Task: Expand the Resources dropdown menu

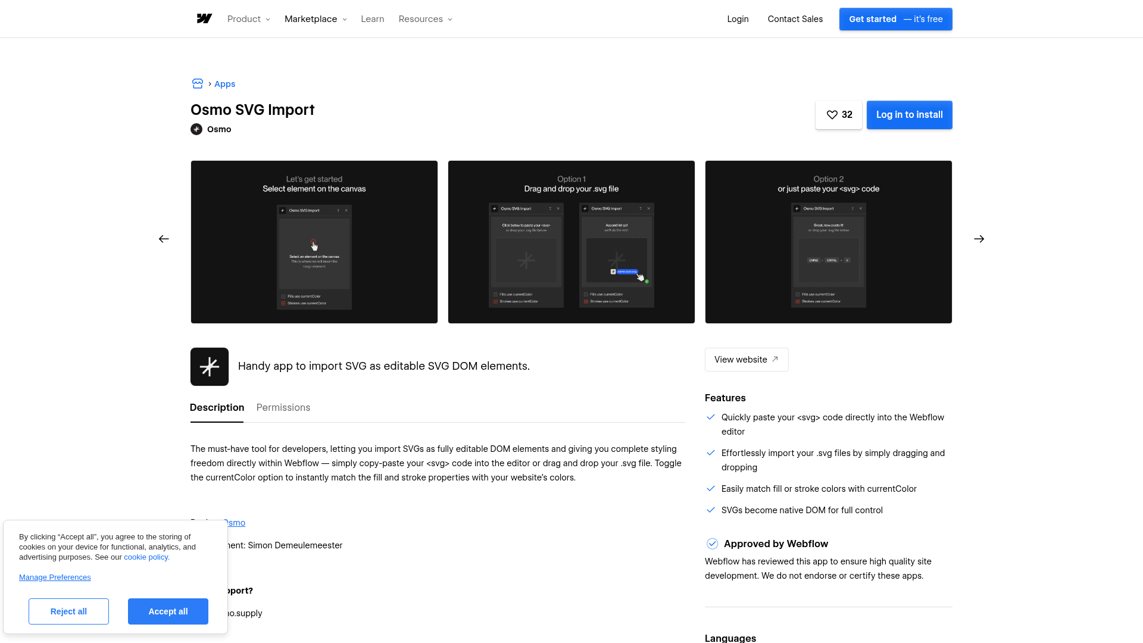Action: pos(425,19)
